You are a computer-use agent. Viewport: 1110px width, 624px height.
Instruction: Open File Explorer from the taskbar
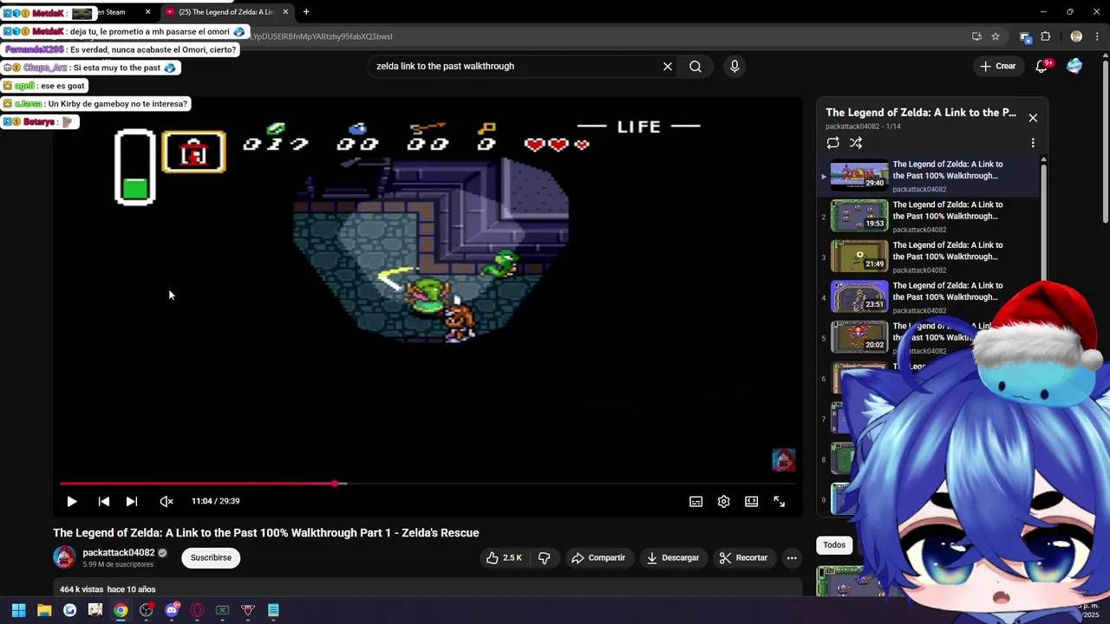point(44,610)
